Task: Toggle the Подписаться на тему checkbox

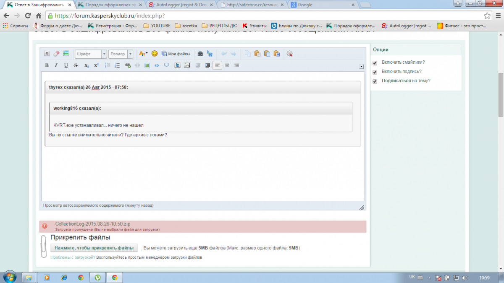Action: point(375,81)
